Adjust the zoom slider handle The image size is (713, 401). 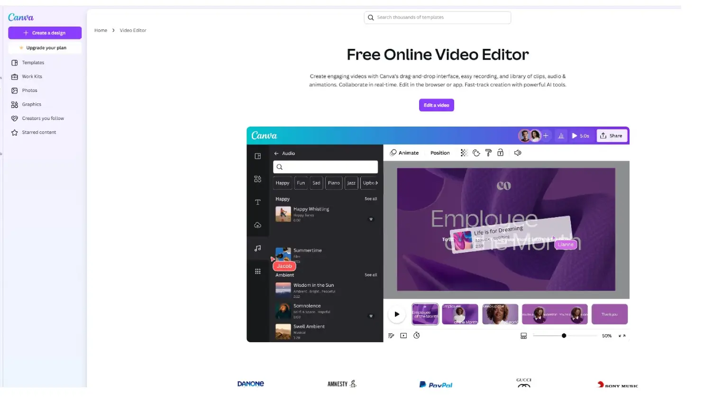564,336
